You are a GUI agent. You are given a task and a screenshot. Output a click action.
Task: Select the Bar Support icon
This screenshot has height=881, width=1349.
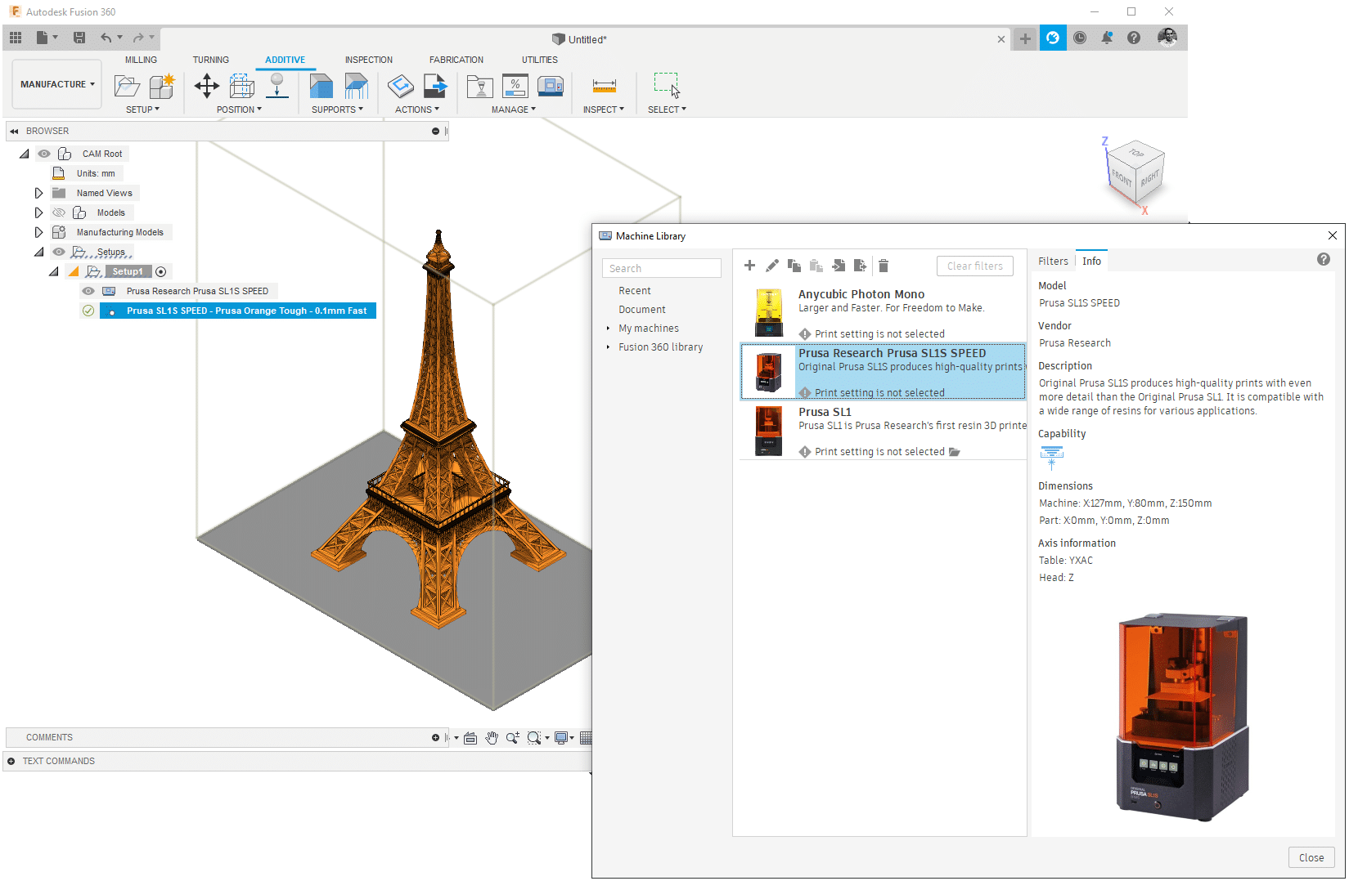[357, 86]
